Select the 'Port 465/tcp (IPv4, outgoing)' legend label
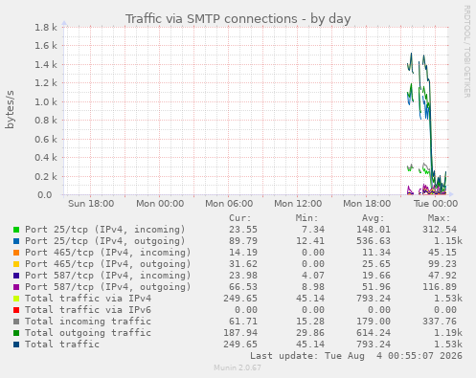 tap(108, 264)
